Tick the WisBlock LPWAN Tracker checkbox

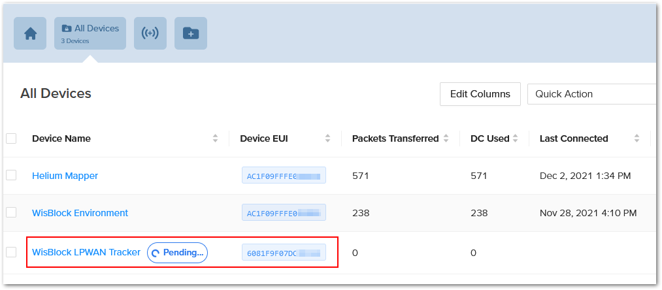click(x=11, y=252)
